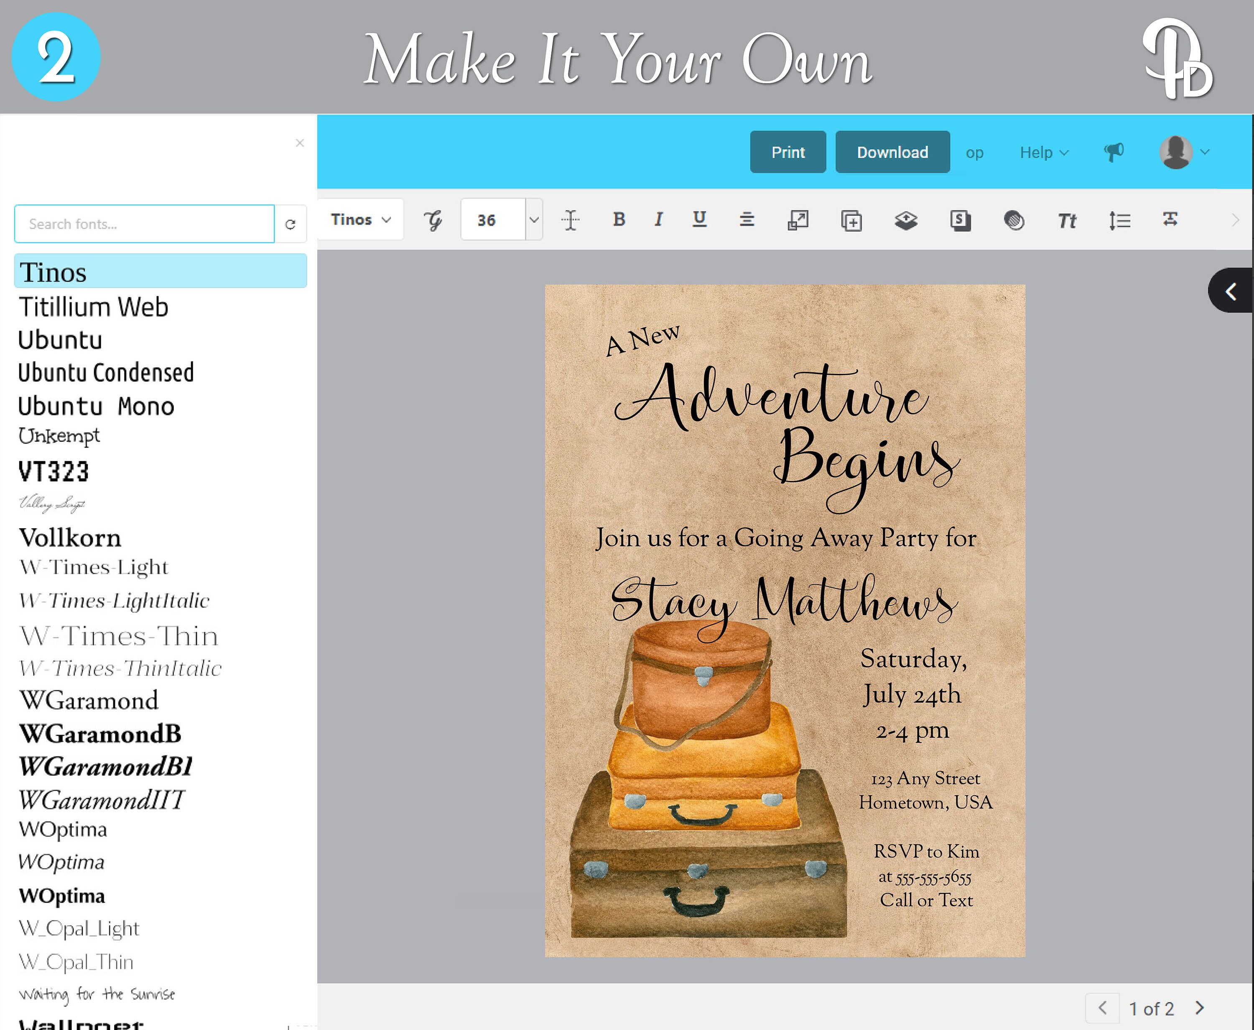Viewport: 1254px width, 1030px height.
Task: Refresh the font list
Action: (x=290, y=224)
